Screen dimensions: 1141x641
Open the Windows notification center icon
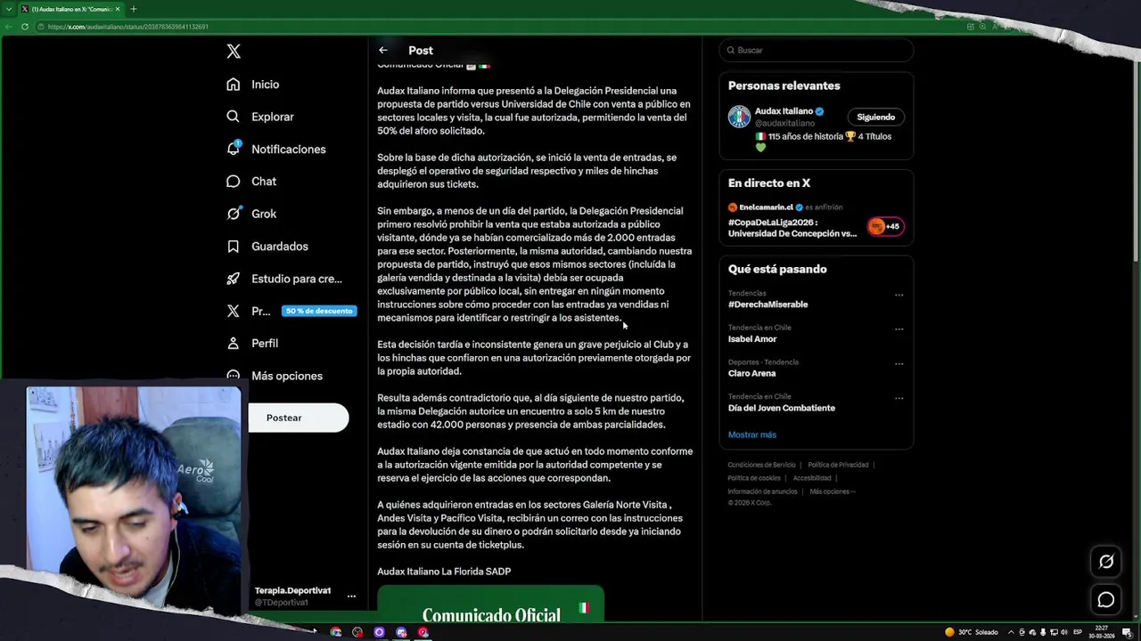tap(1127, 632)
